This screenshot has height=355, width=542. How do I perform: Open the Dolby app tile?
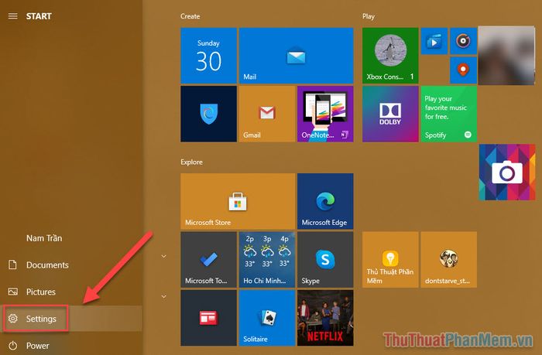[390, 114]
